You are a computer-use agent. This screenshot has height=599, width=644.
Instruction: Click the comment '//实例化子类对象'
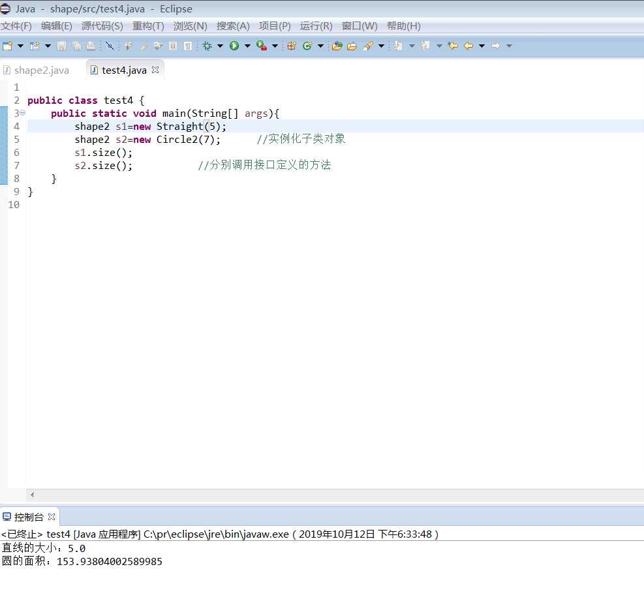point(301,139)
